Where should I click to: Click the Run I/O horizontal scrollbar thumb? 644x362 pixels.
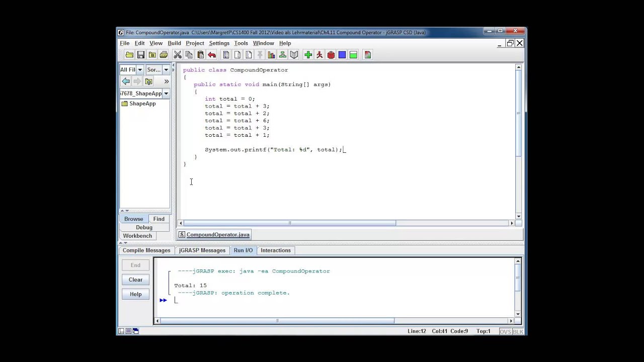click(x=277, y=321)
